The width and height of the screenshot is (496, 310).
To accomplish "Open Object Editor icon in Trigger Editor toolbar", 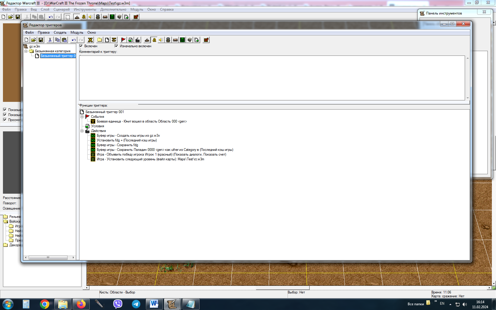I will tap(168, 40).
